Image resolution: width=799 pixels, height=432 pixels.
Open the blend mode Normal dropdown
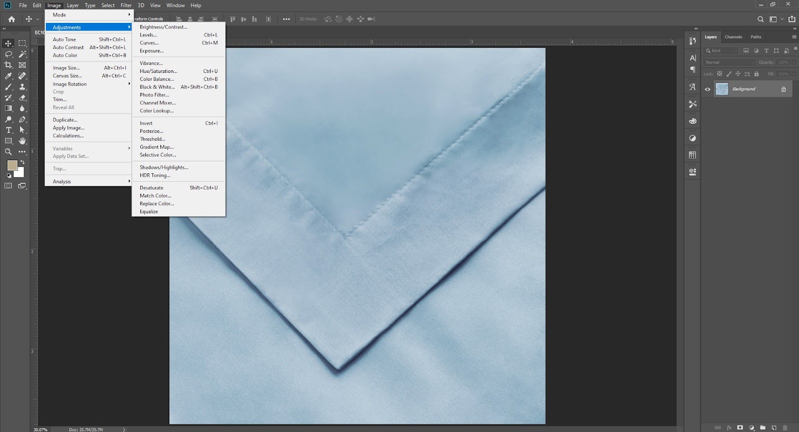coord(729,62)
